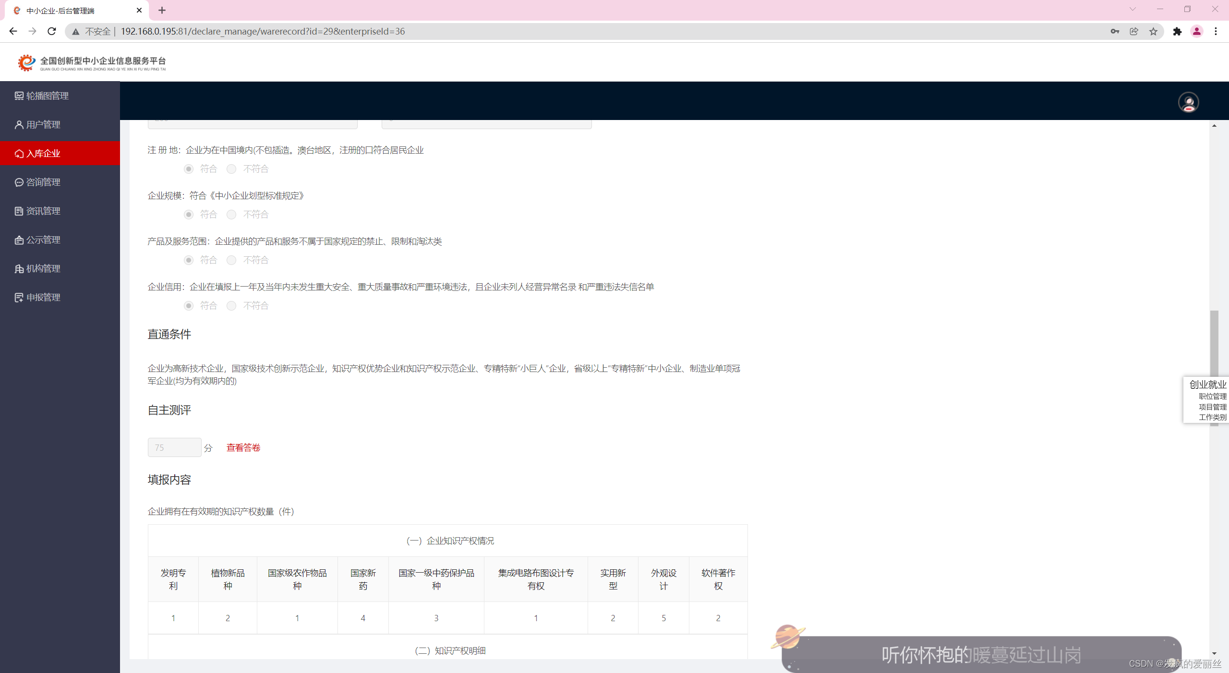Click 项目管理 in floating panel
Image resolution: width=1229 pixels, height=673 pixels.
1212,407
